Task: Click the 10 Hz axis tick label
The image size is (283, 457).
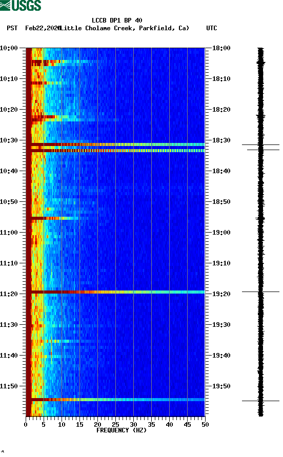Action: [62, 425]
